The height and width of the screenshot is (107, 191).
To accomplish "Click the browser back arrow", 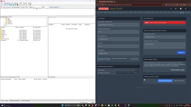I will 97,5.
